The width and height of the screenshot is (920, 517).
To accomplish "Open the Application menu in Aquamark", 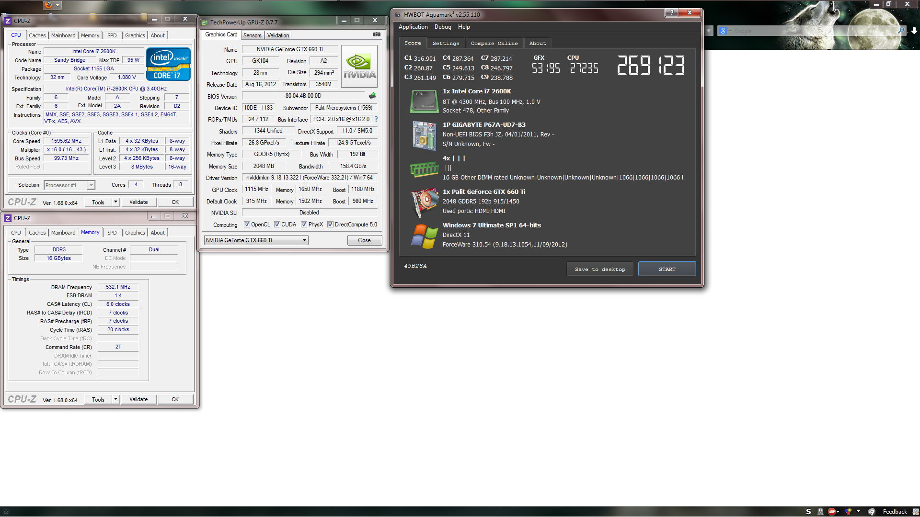I will pyautogui.click(x=413, y=27).
